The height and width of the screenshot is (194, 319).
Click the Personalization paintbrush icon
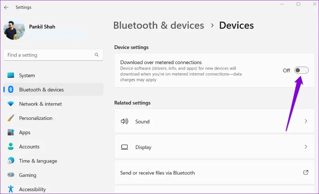(11, 118)
